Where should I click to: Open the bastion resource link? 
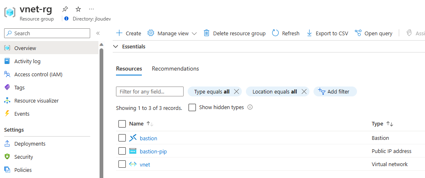click(x=148, y=138)
